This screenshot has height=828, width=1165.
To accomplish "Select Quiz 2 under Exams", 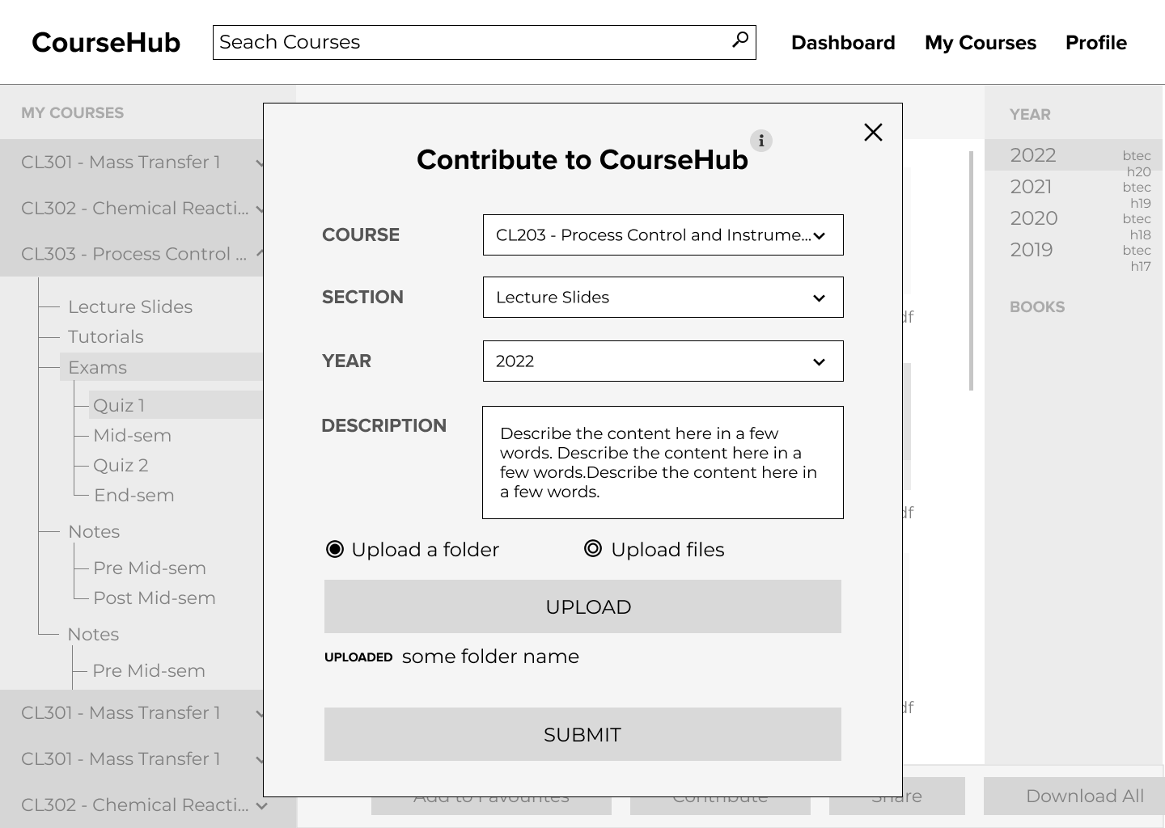I will 121,466.
